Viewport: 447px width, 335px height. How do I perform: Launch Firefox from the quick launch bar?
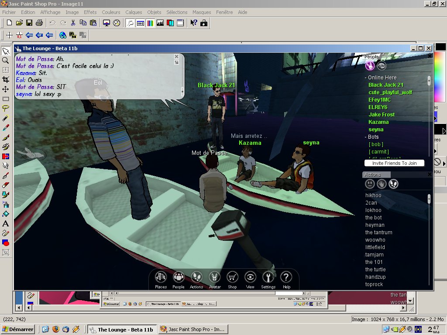(x=55, y=329)
